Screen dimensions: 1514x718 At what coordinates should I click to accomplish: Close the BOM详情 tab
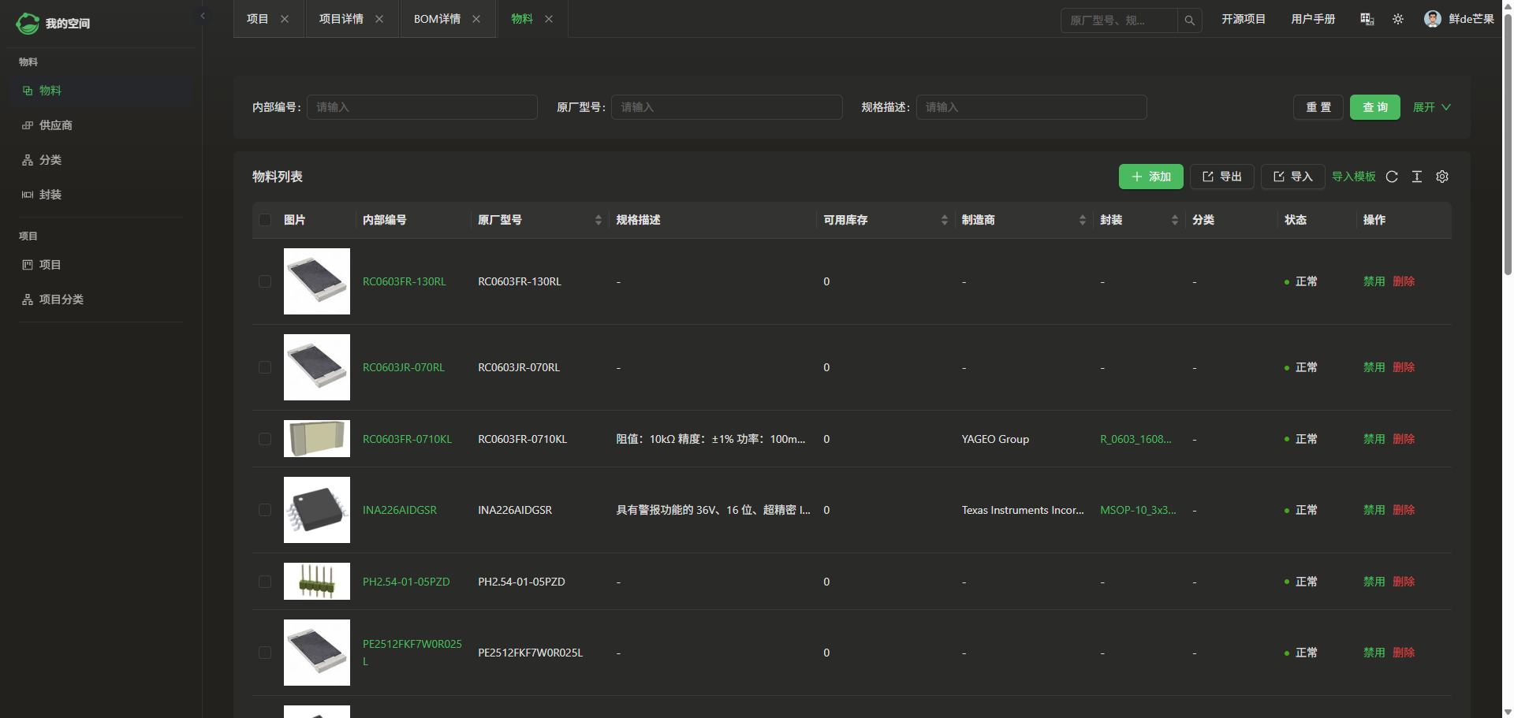pyautogui.click(x=476, y=20)
